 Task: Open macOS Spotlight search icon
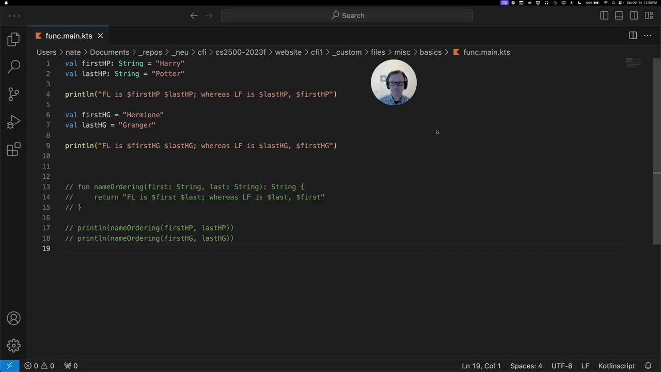[613, 3]
